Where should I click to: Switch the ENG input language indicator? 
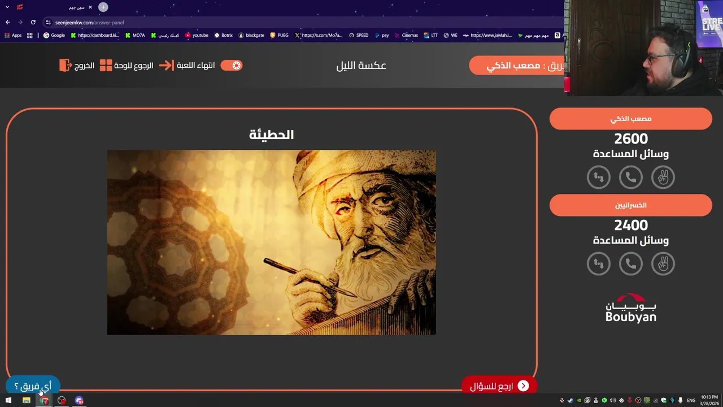[x=691, y=400]
